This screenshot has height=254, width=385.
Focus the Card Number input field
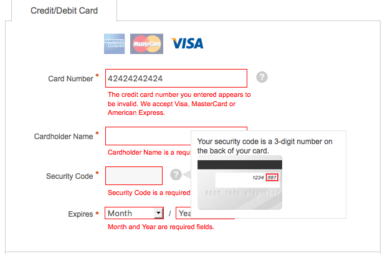coord(176,78)
